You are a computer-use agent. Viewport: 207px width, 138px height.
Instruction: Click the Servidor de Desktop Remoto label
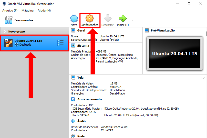89,90
